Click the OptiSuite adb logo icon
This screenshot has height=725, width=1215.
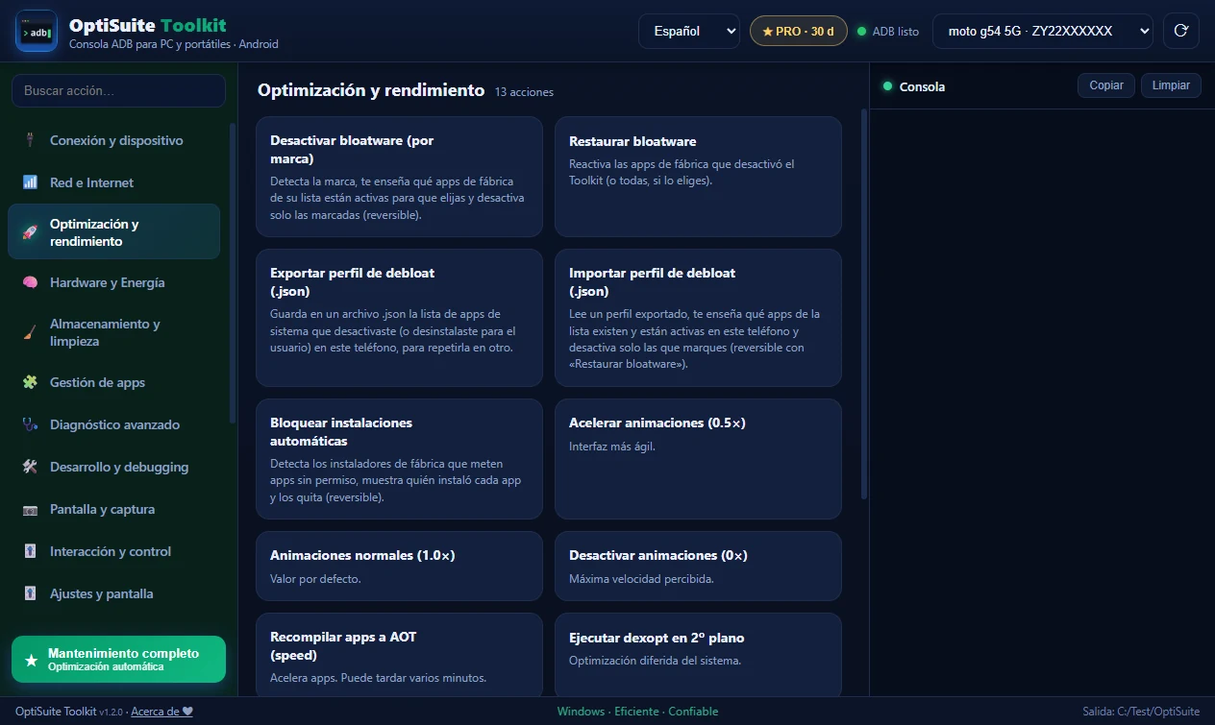tap(37, 31)
